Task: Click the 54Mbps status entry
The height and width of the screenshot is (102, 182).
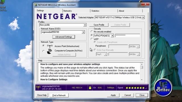Action: 111,88
